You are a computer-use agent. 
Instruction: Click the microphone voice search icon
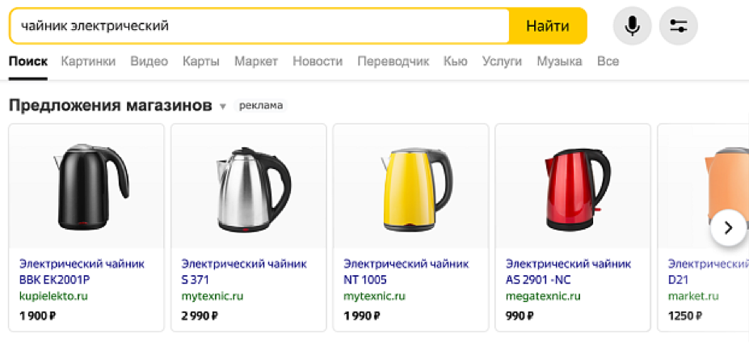click(632, 26)
